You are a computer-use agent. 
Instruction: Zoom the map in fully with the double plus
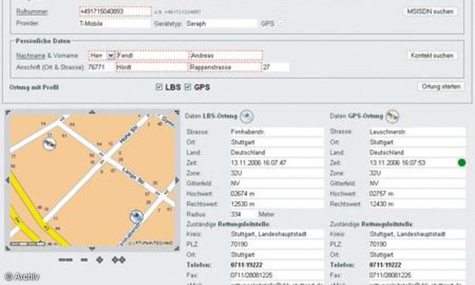[x=118, y=260]
